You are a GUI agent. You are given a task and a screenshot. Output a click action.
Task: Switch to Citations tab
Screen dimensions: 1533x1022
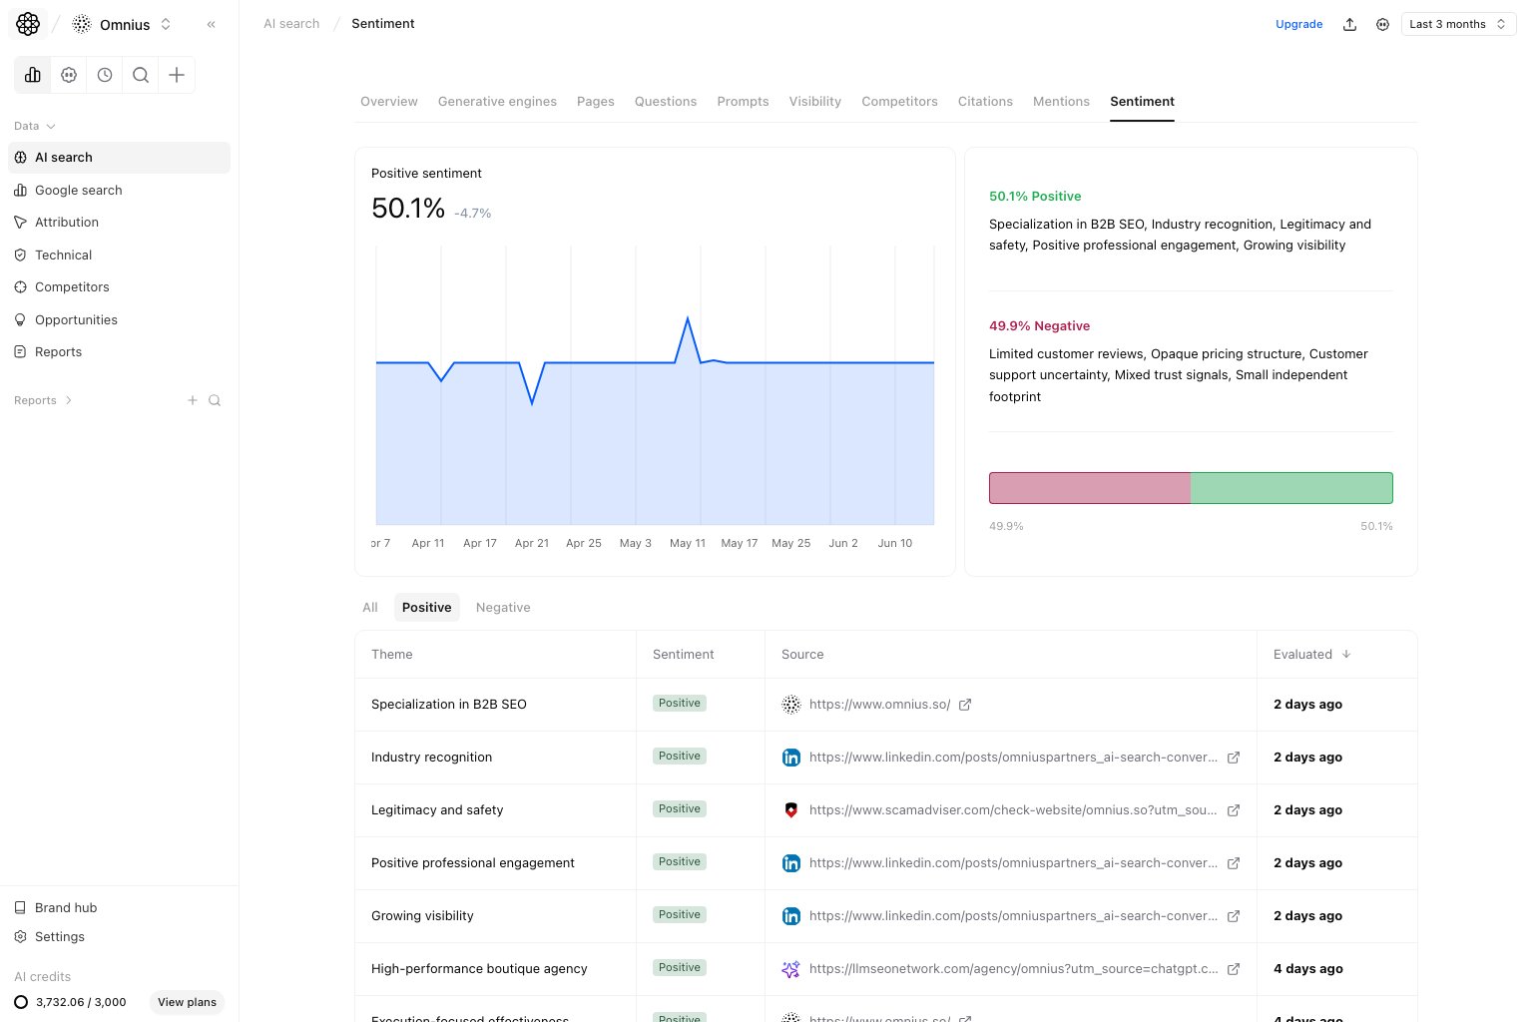[x=985, y=102]
